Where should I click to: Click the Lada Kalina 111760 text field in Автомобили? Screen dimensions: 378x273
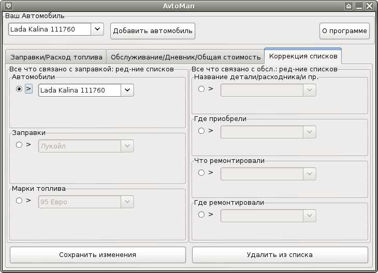click(80, 90)
